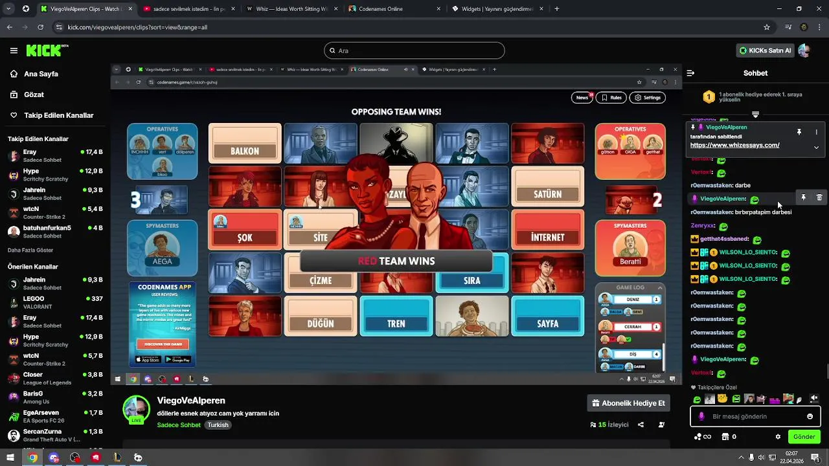Open followed channel batuhanfurkan5

pos(55,232)
